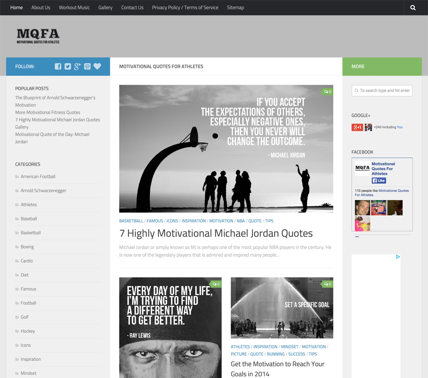Open Blueprint of Arnold Schwarzenegger's Motivation post
Image resolution: width=428 pixels, height=378 pixels.
coord(55,101)
